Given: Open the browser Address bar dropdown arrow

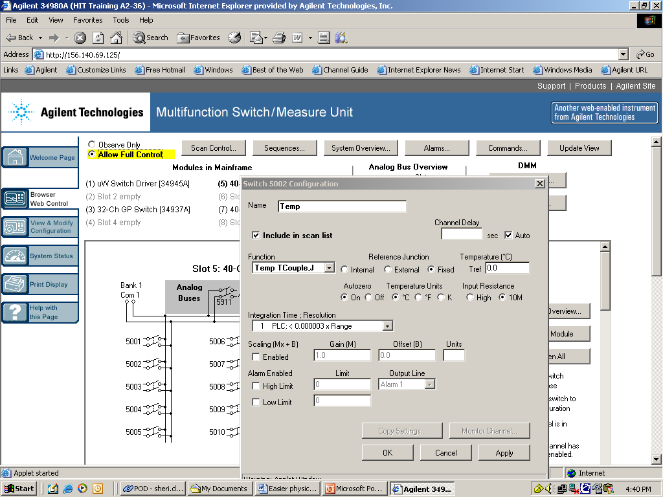Looking at the screenshot, I should point(623,55).
